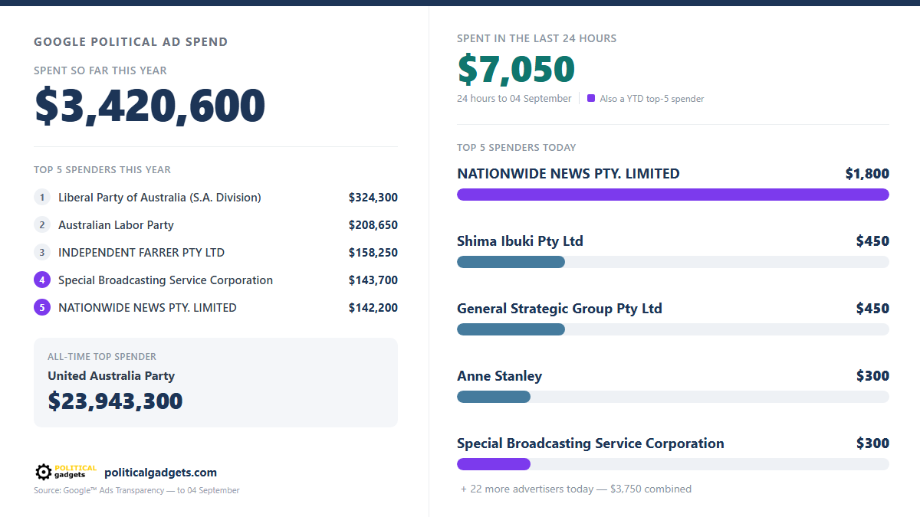
Task: Click the $3,420,600 yearly total
Action: tap(149, 106)
